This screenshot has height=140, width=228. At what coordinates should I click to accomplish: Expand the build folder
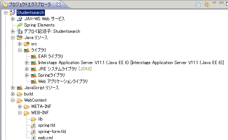(x=13, y=94)
